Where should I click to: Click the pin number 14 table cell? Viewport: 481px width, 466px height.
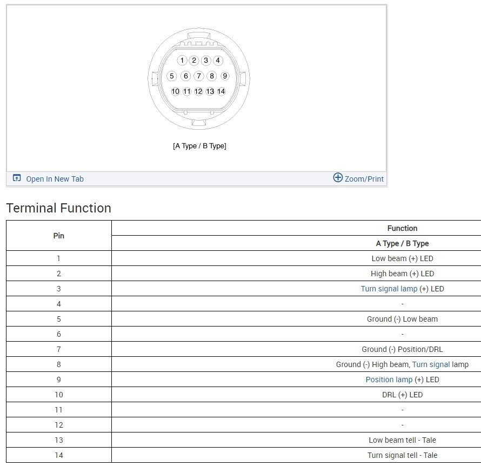click(x=58, y=455)
